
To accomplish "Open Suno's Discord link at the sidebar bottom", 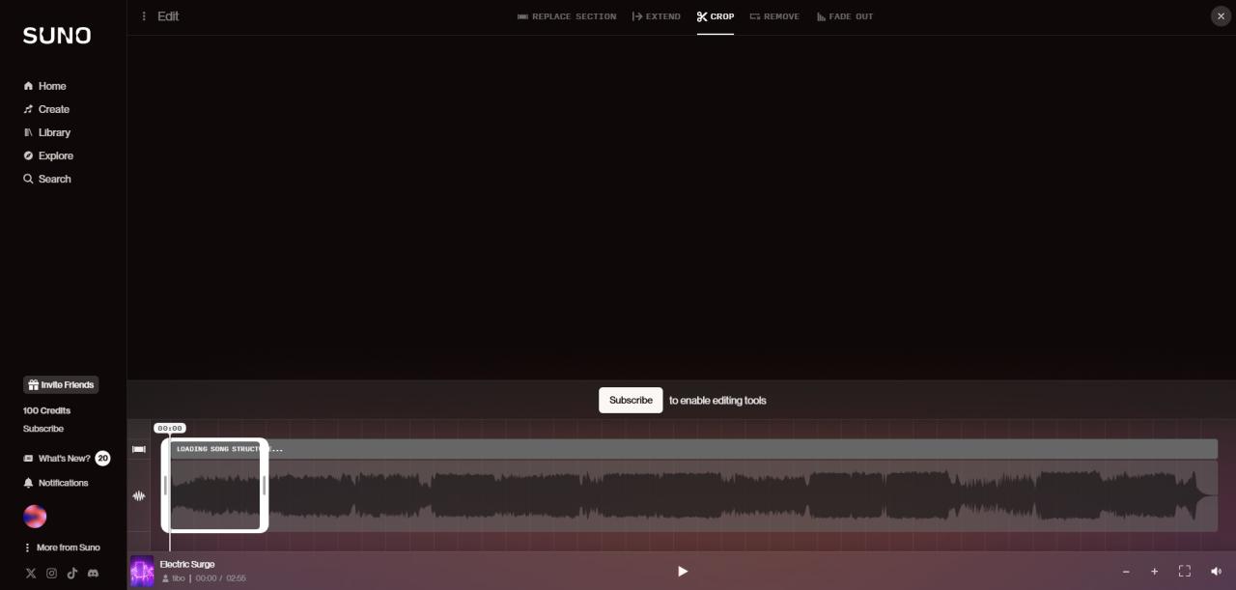I will click(x=93, y=573).
